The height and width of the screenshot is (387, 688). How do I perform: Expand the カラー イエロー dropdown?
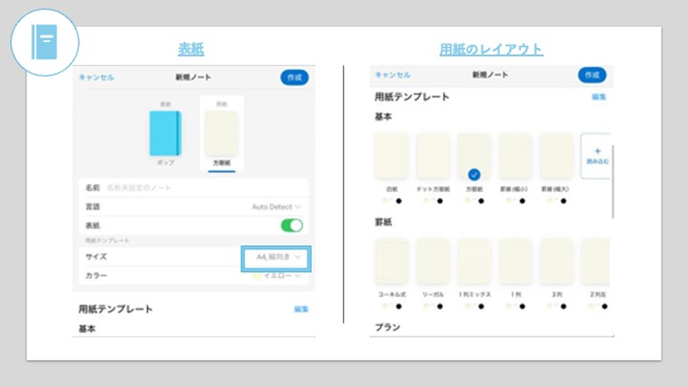277,276
